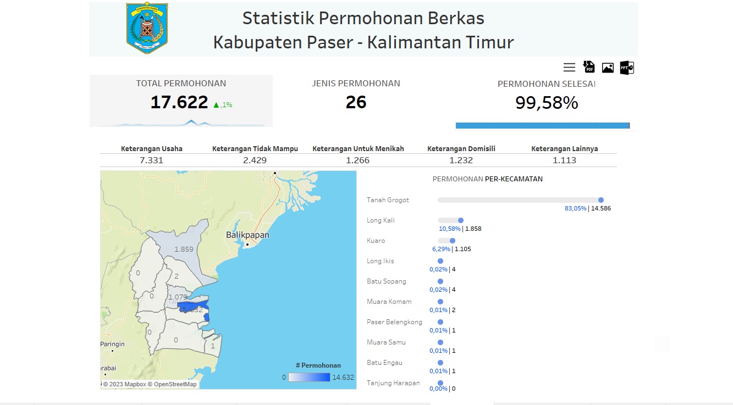Image resolution: width=733 pixels, height=405 pixels.
Task: Select the Kuaro bar endpoint dot
Action: (x=453, y=241)
